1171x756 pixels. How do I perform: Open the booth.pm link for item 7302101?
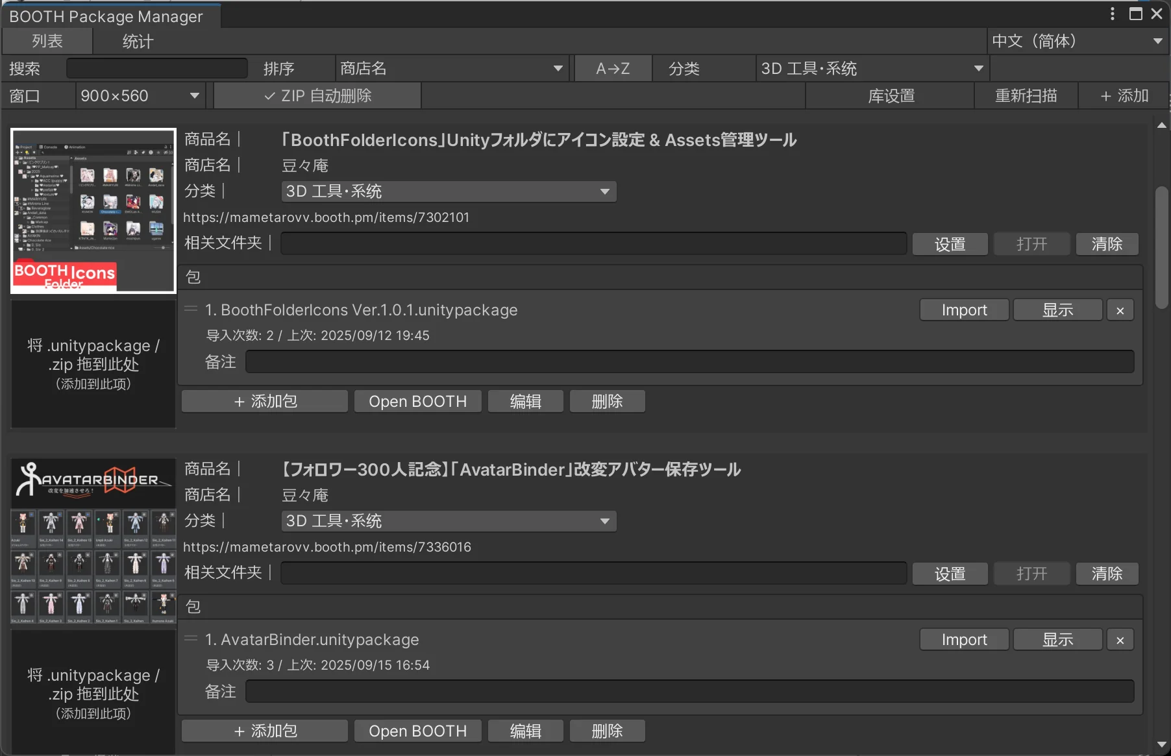pyautogui.click(x=327, y=217)
